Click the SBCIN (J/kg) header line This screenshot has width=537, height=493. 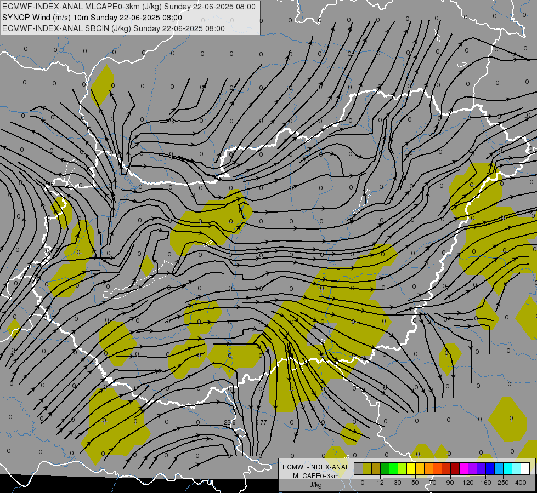click(114, 28)
